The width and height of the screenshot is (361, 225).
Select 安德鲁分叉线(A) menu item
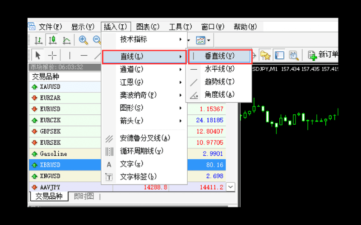144,138
